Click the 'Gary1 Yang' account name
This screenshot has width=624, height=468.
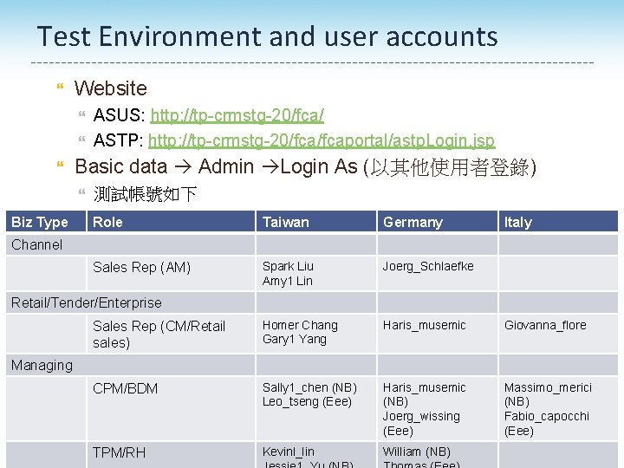295,339
